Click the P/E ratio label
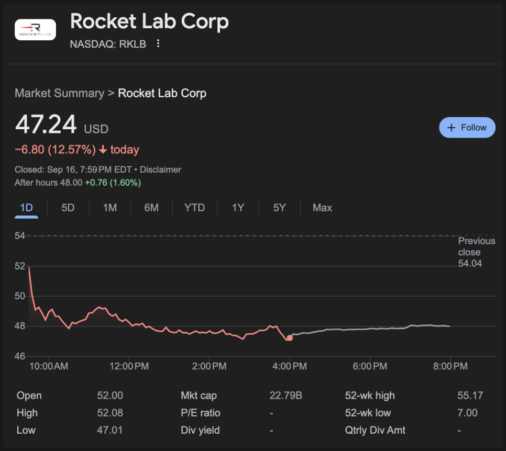Screen dimensions: 506x451 (201, 413)
